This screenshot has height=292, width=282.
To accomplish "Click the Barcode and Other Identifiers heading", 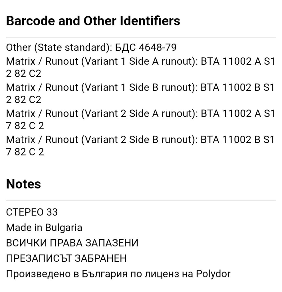I will click(x=93, y=21).
